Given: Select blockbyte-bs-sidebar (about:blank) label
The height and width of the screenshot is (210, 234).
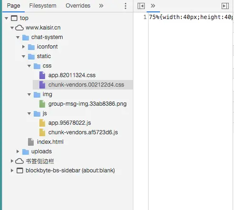Looking at the screenshot, I should [x=70, y=170].
